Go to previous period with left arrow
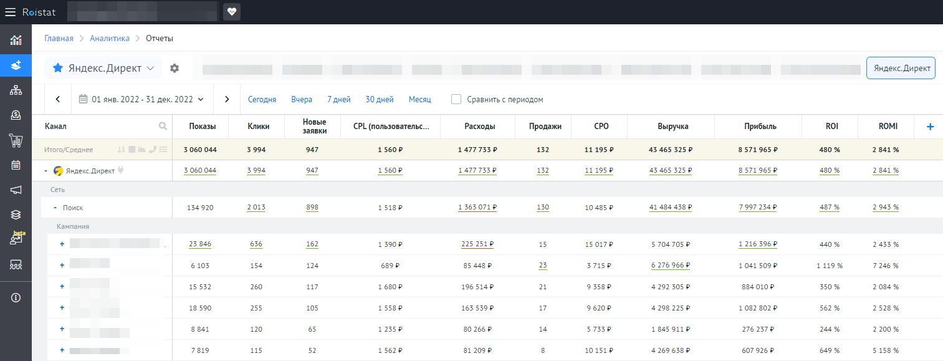 pos(58,99)
